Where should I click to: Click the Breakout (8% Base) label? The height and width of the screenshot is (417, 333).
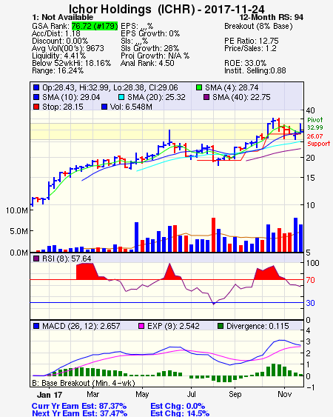click(258, 26)
